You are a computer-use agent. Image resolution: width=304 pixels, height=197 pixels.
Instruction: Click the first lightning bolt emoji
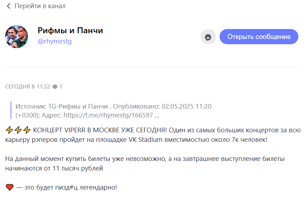10,130
